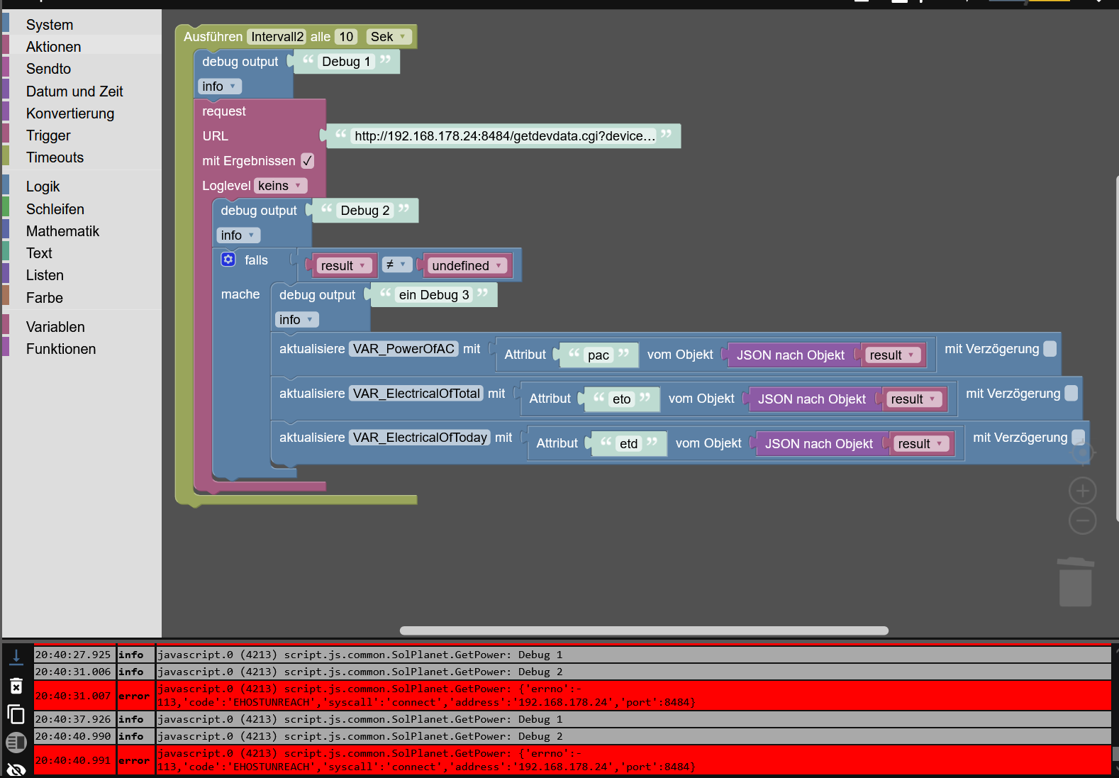Open the falls block settings gear

pos(228,260)
